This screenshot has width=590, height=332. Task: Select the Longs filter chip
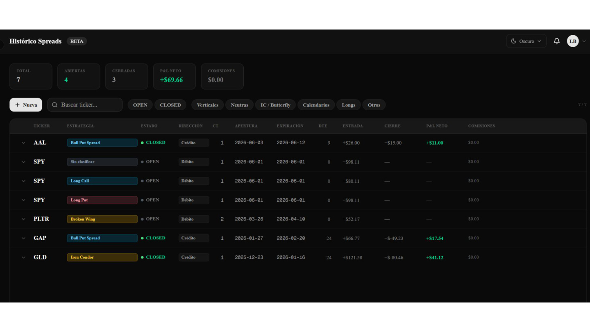click(x=349, y=105)
